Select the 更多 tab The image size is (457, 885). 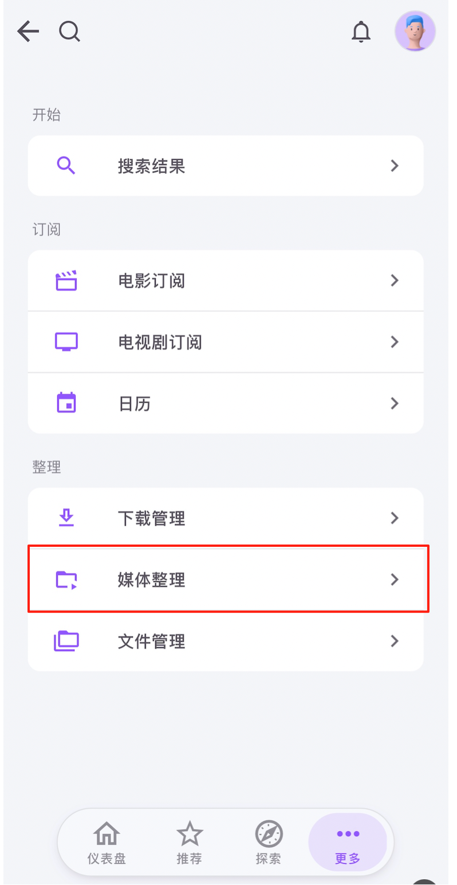(x=348, y=842)
